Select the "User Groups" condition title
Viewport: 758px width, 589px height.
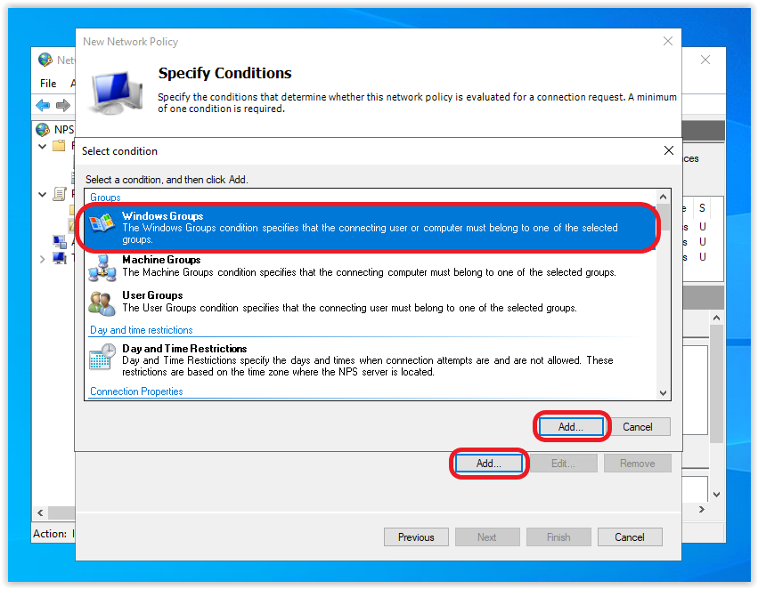[x=152, y=295]
